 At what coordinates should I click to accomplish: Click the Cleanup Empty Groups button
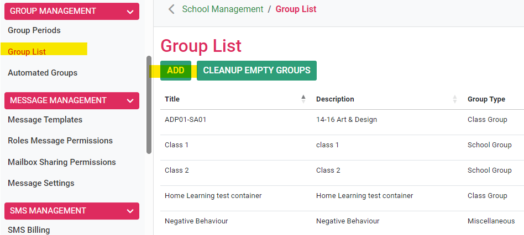(x=256, y=71)
